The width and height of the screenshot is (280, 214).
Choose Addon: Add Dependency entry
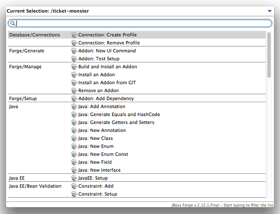106,99
